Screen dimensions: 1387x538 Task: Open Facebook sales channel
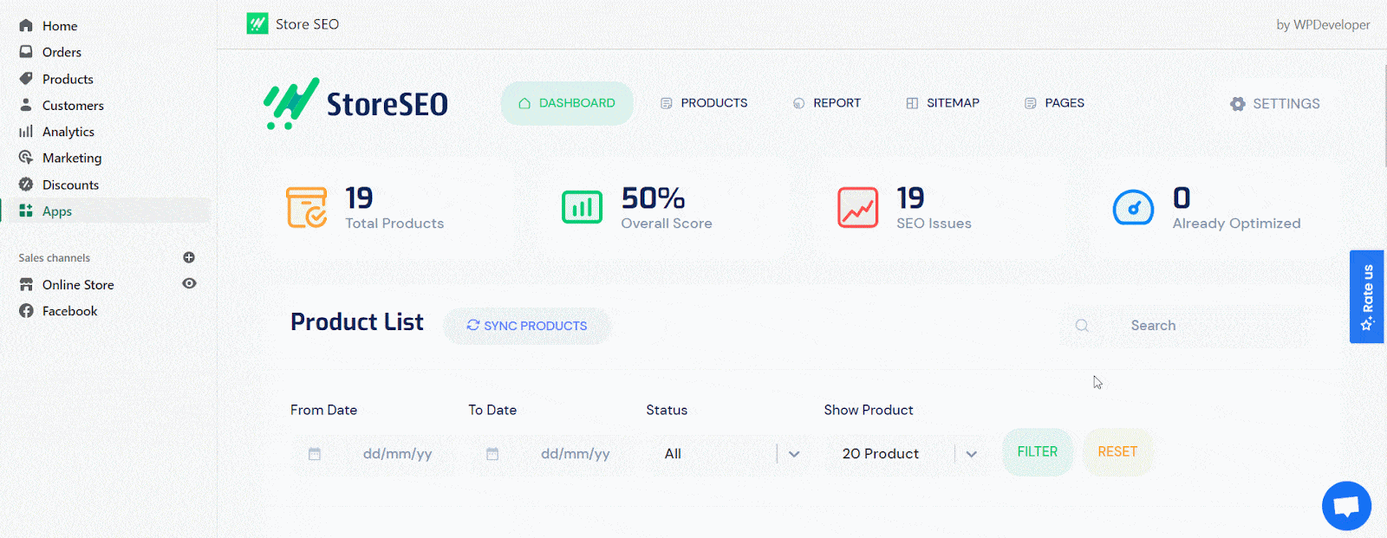coord(69,311)
